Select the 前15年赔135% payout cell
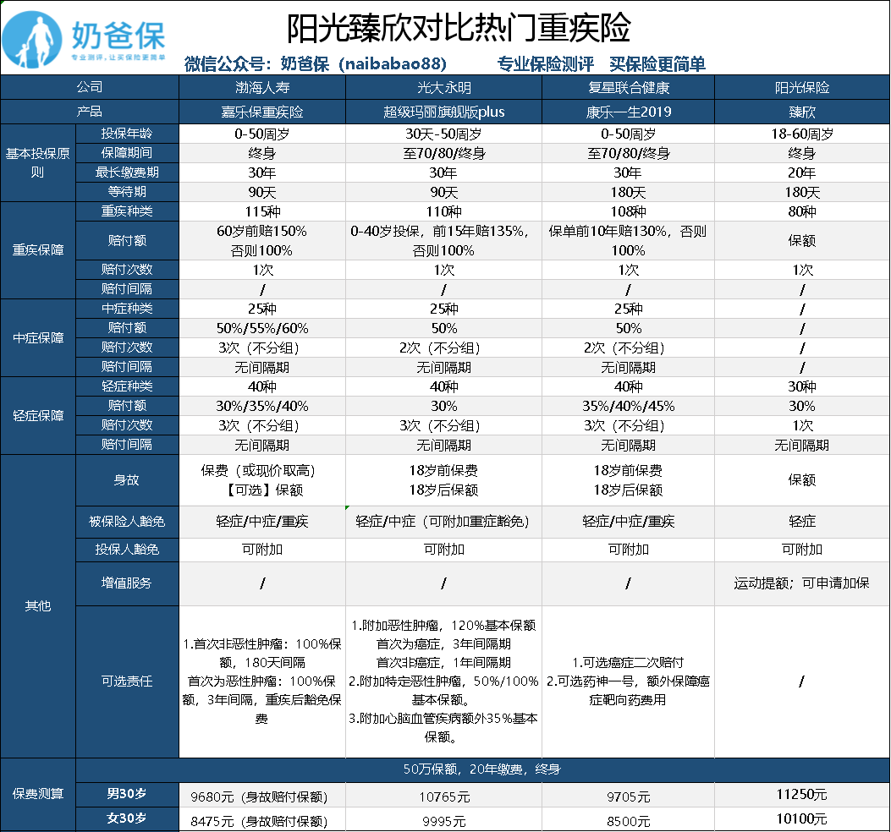891x832 pixels. coord(443,241)
